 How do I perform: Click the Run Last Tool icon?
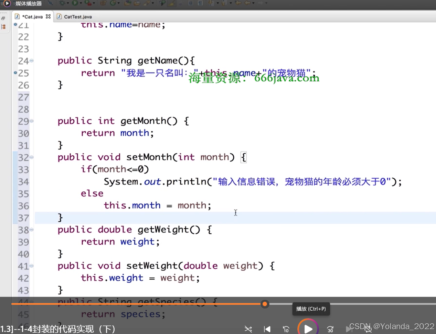88,3
